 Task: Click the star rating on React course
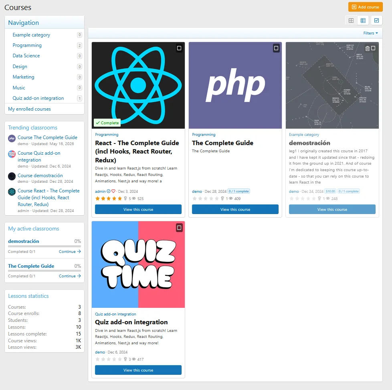109,198
